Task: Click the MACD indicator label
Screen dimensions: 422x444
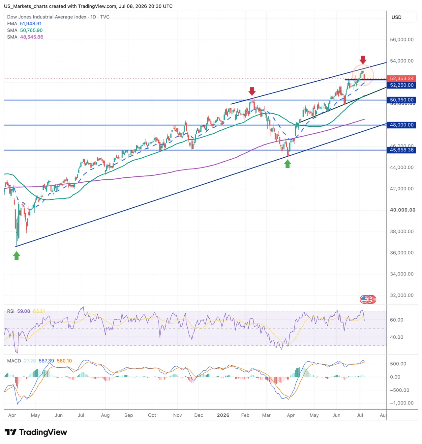Action: pyautogui.click(x=14, y=361)
